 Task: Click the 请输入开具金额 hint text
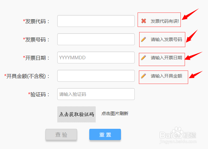coord(166,76)
